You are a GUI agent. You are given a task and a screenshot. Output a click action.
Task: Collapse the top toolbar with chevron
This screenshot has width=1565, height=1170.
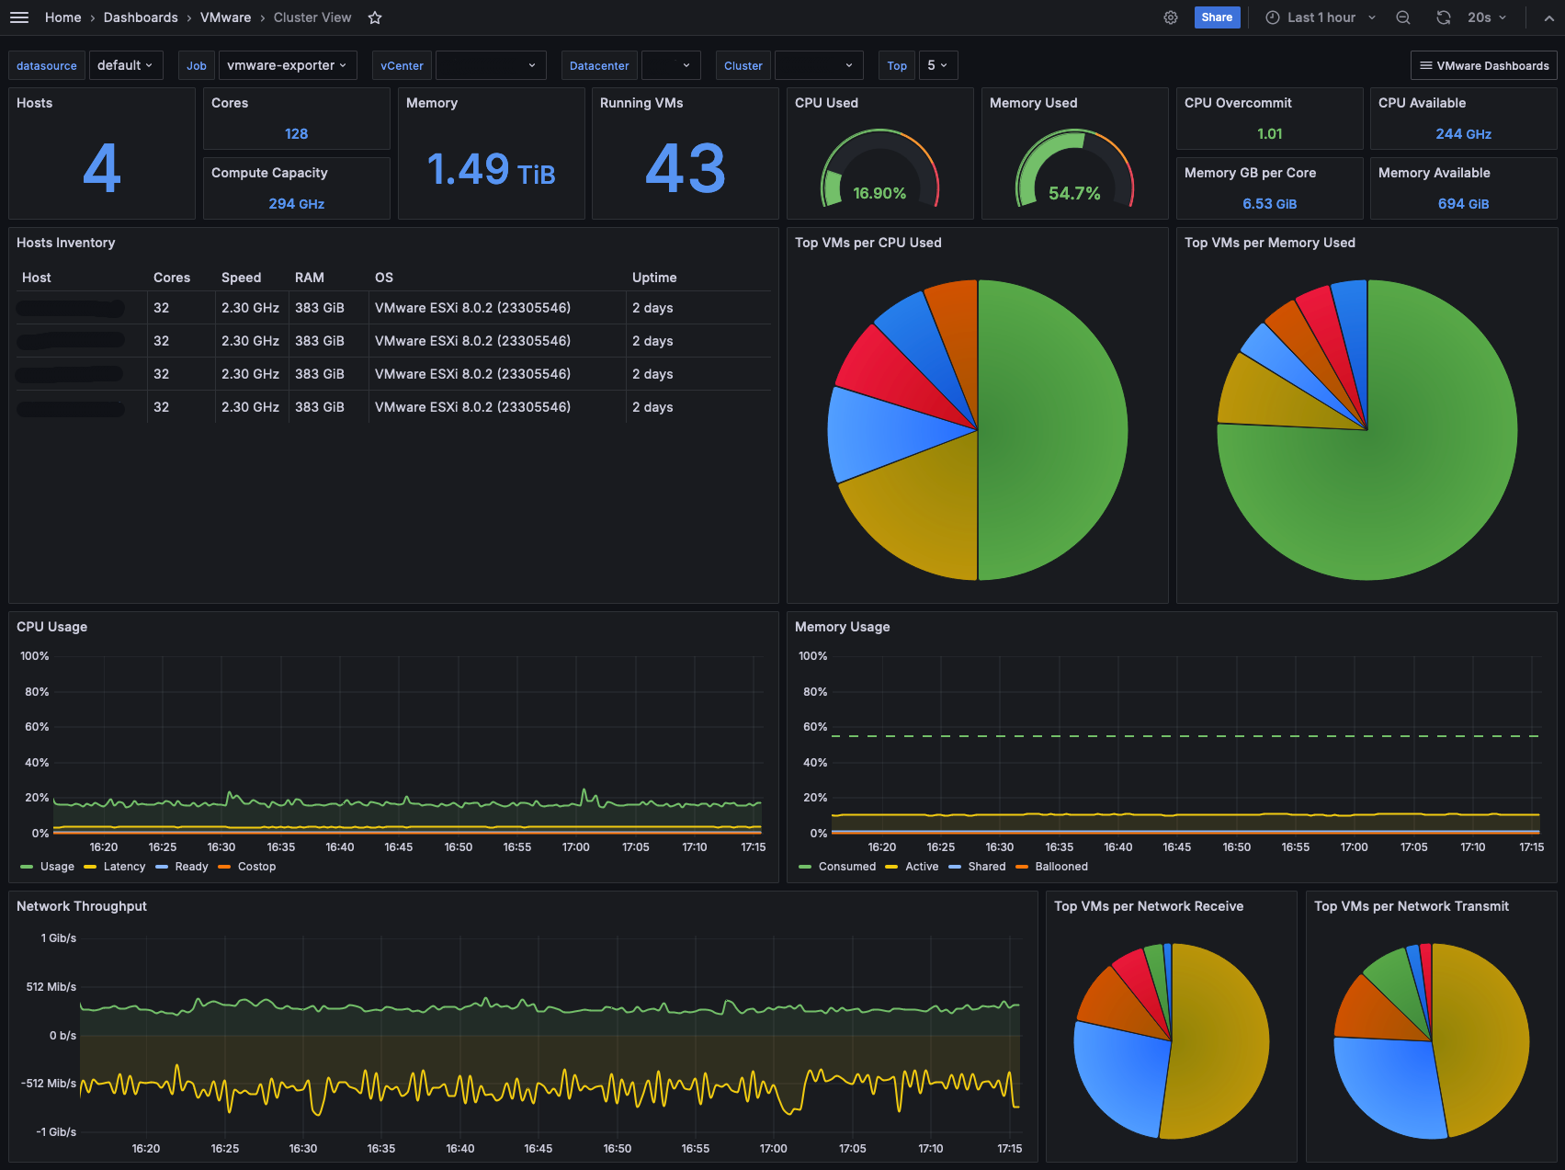point(1548,17)
